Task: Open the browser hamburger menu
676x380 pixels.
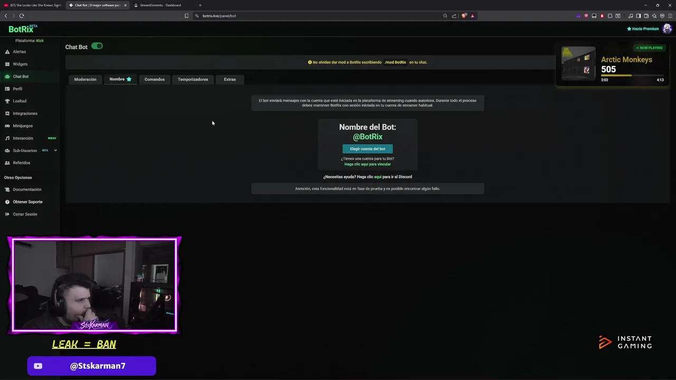Action: click(x=670, y=16)
